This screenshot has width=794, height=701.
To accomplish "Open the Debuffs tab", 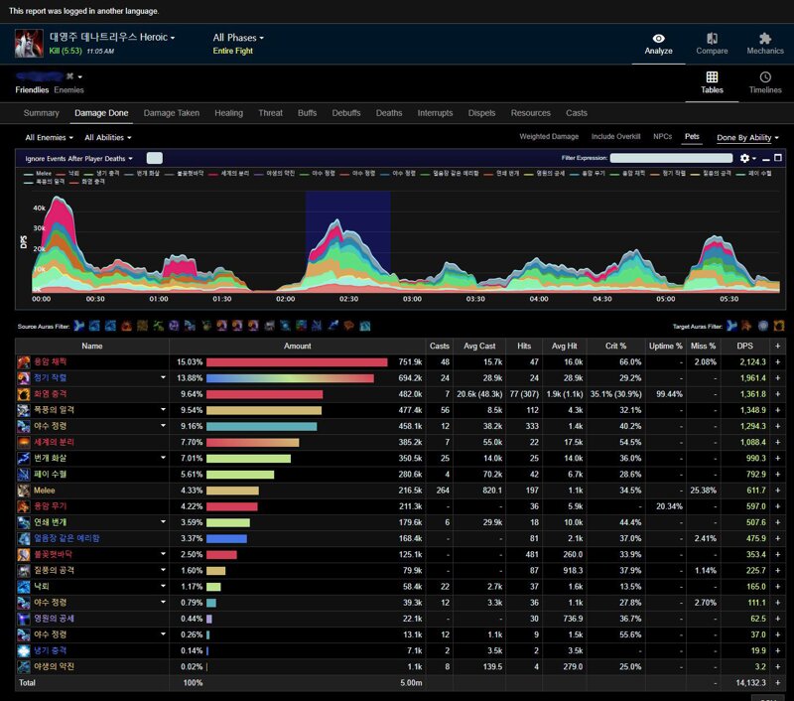I will click(x=345, y=113).
